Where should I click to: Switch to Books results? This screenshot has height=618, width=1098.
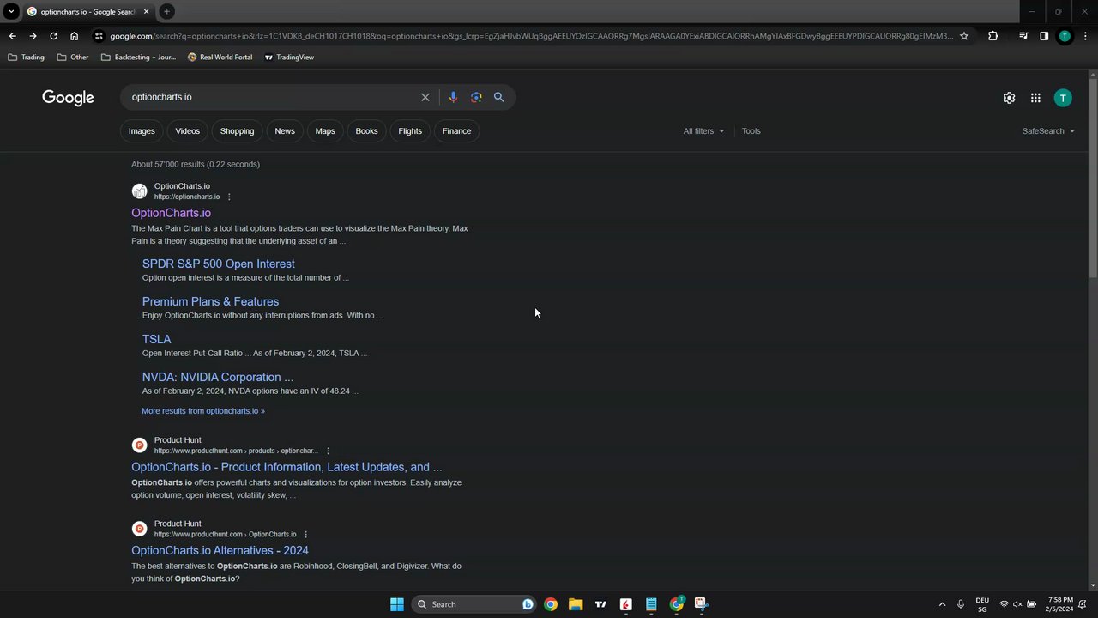366,131
